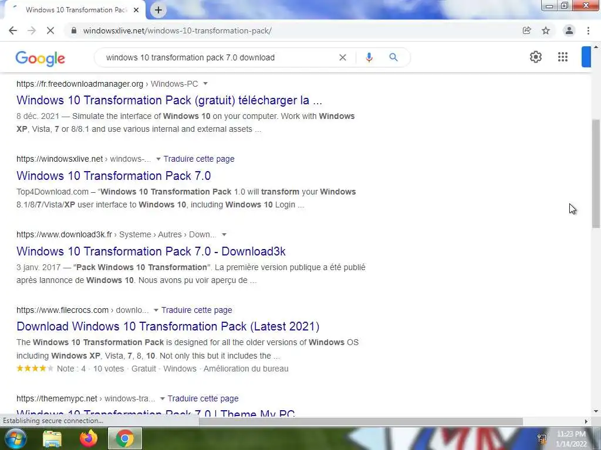Click the scroll-up arrow of the scrollbar

[x=596, y=47]
